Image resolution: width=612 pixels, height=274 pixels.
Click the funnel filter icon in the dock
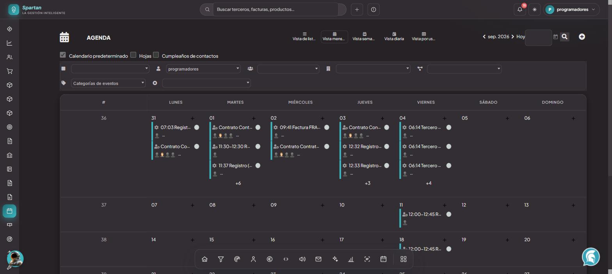221,259
